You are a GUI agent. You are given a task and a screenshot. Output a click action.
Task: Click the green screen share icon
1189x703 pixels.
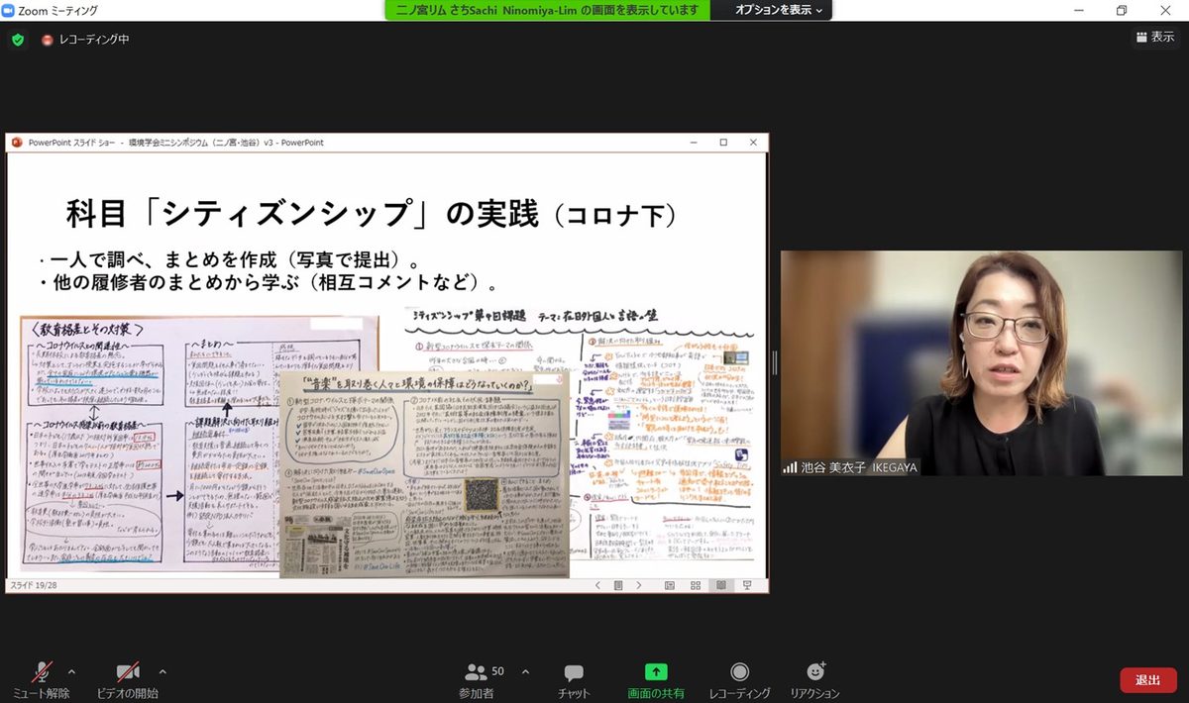[656, 672]
